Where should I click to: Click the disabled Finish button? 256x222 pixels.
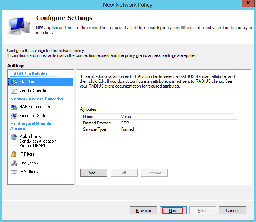point(203,211)
